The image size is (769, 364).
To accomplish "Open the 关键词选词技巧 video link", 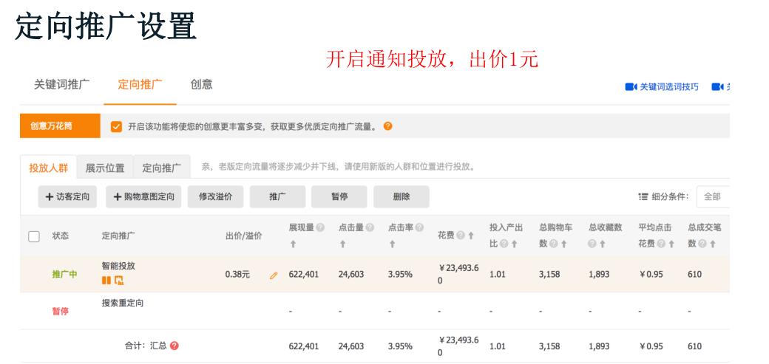I will (669, 86).
